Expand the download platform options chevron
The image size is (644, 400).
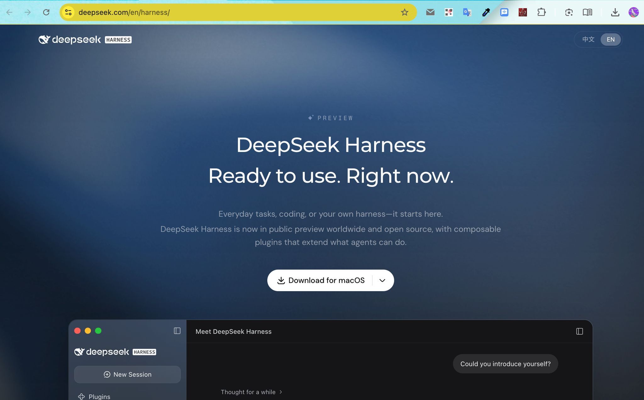click(x=382, y=280)
